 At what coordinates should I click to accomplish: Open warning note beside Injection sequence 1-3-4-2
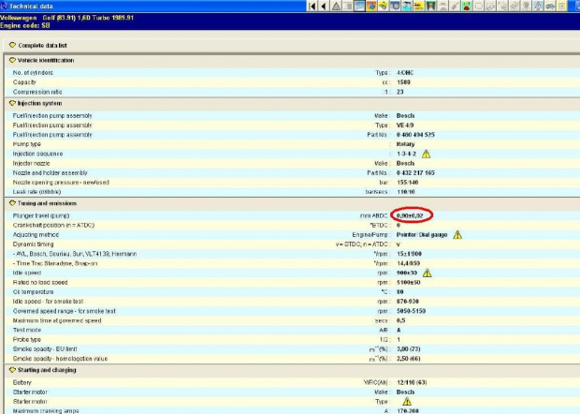(427, 154)
